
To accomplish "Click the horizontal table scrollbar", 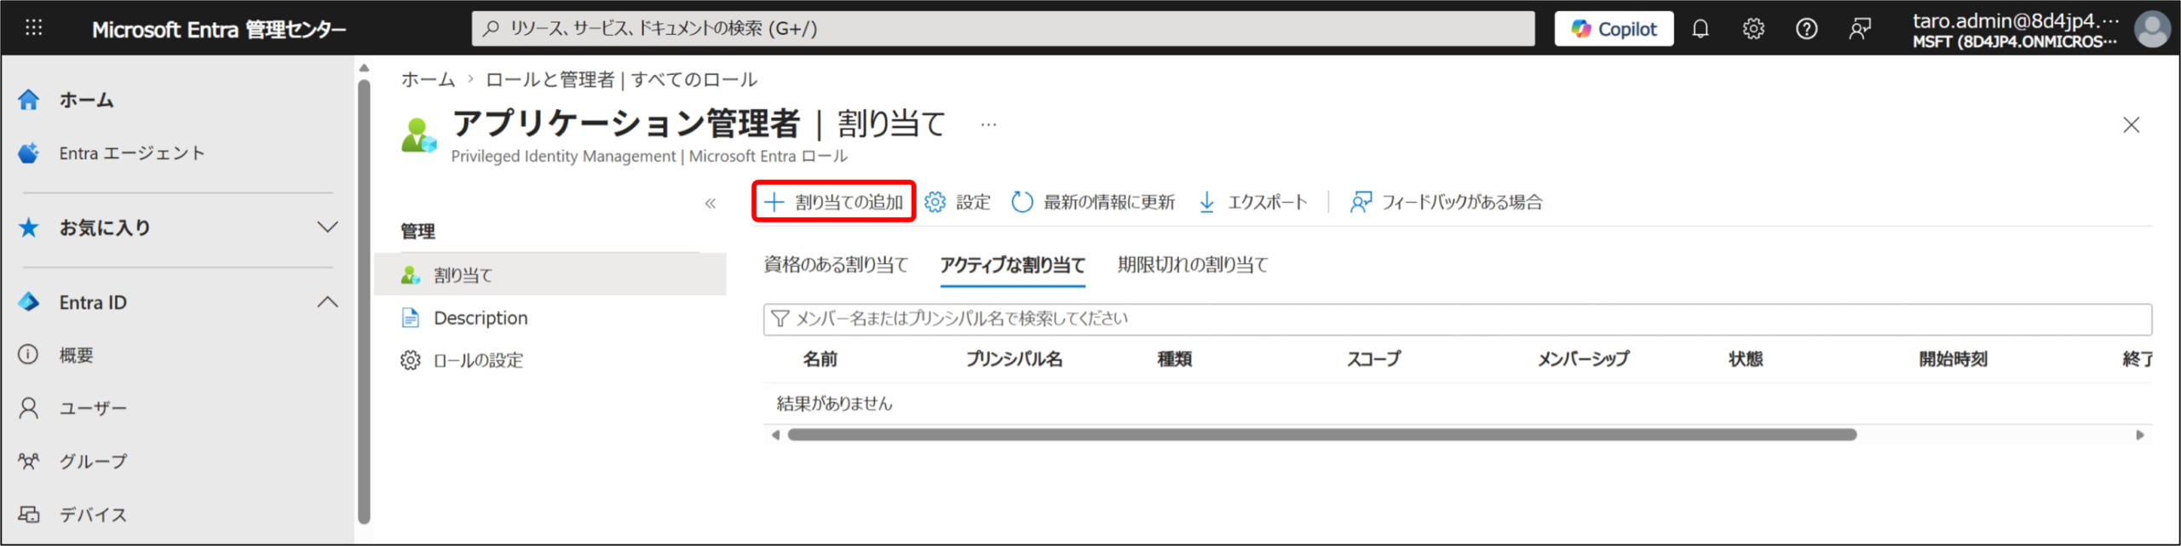I will (x=1321, y=434).
